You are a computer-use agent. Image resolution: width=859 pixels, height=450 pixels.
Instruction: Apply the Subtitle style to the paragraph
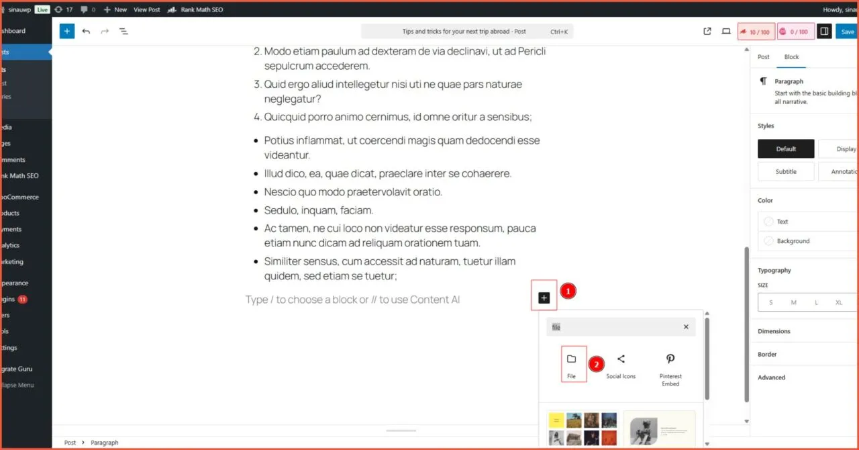[x=785, y=171]
